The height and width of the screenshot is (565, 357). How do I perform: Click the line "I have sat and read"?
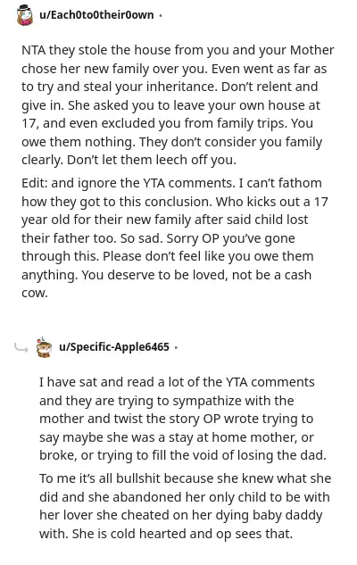pos(177,382)
